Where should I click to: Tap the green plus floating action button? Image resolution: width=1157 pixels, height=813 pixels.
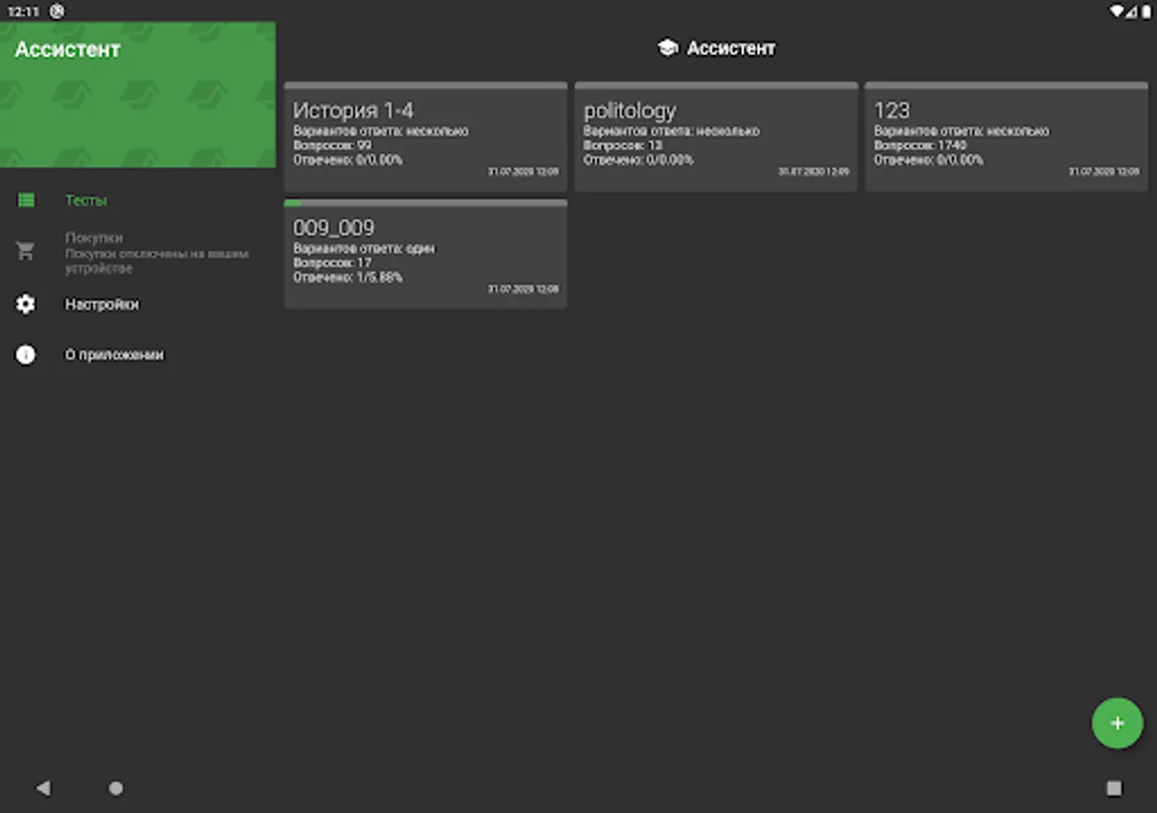coord(1117,723)
